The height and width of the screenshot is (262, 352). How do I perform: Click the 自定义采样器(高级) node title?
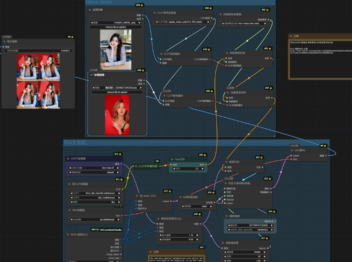[239, 183]
